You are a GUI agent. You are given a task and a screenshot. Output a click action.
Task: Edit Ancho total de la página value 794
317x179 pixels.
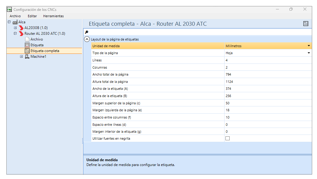[x=268, y=74]
